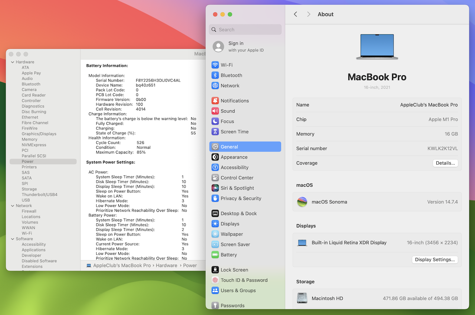This screenshot has height=315, width=475.
Task: Go back using the back chevron
Action: [x=295, y=14]
